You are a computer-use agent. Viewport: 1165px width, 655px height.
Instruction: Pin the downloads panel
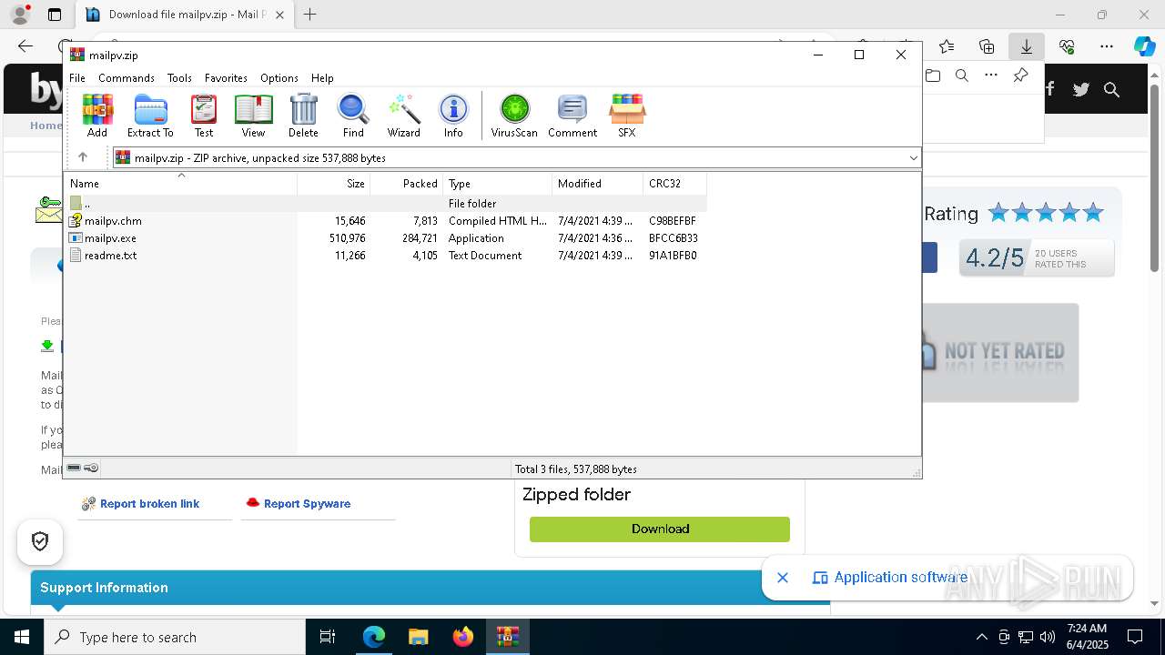coord(1020,76)
